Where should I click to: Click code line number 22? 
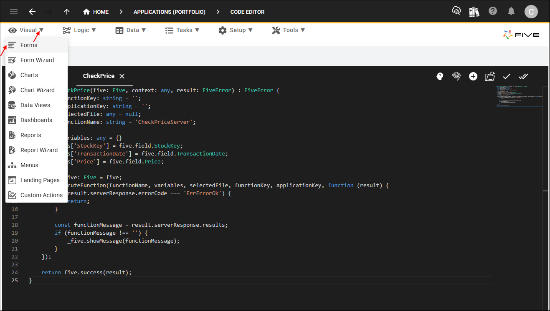tap(15, 257)
